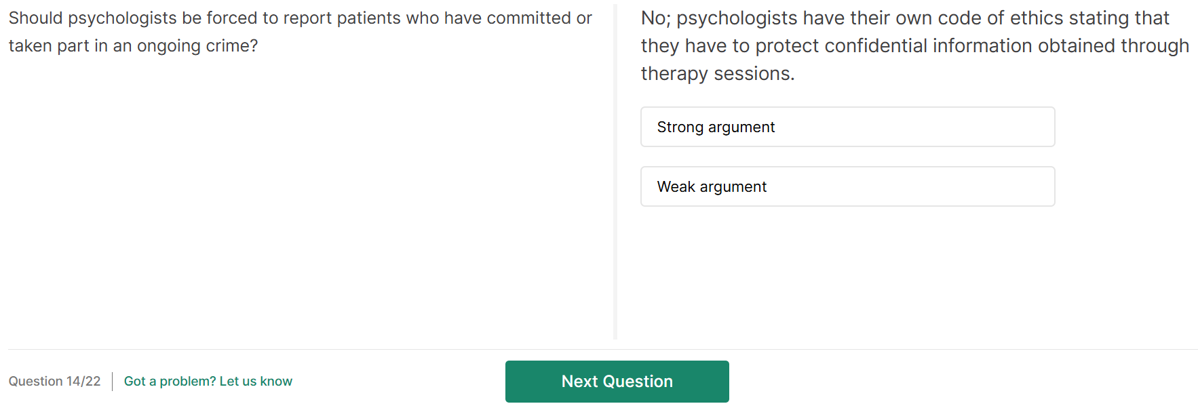Click the word "Next" on the green button
The image size is (1198, 406).
[579, 382]
